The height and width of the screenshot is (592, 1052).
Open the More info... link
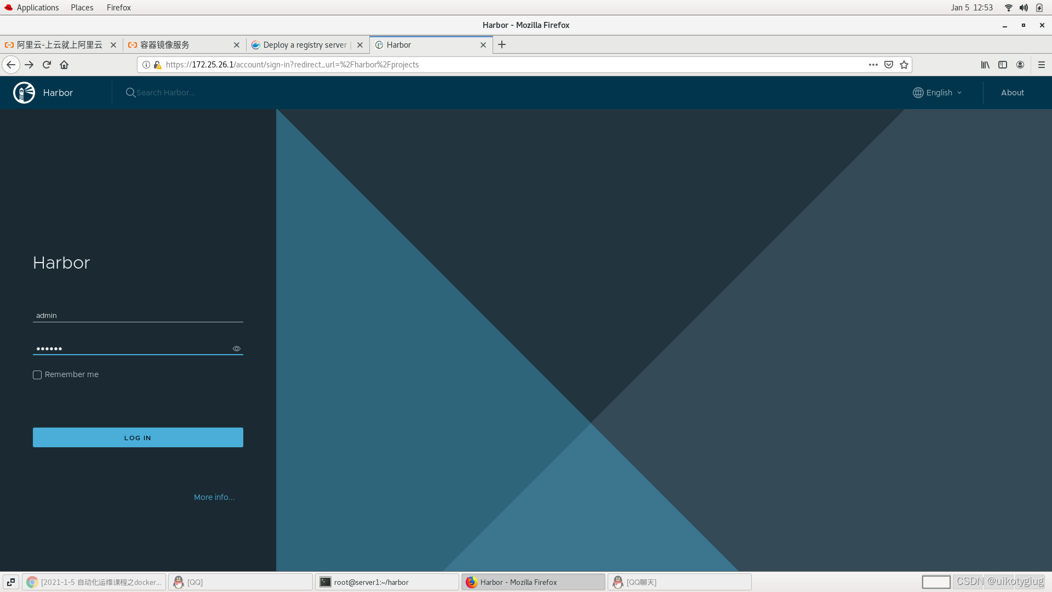point(214,497)
